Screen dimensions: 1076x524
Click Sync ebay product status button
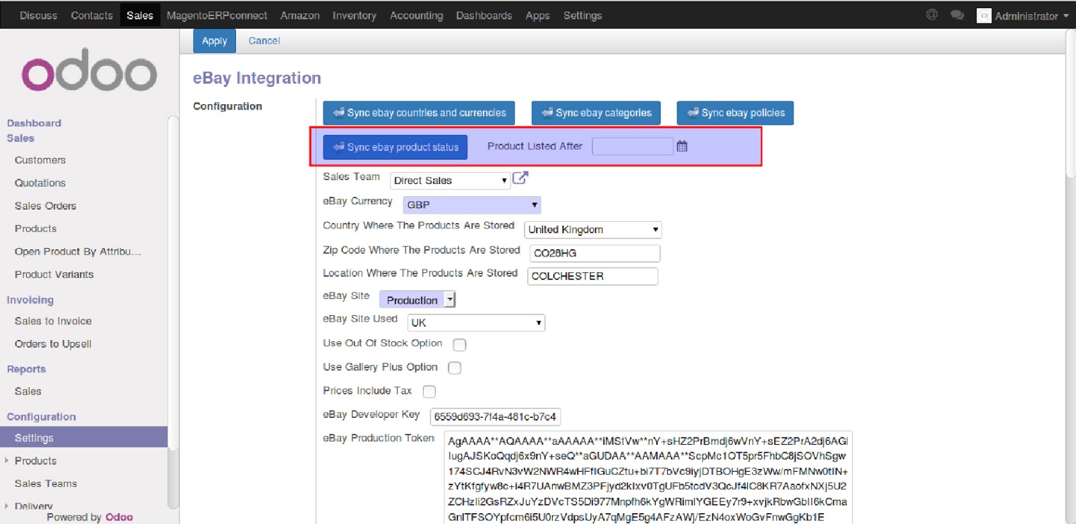(x=395, y=147)
